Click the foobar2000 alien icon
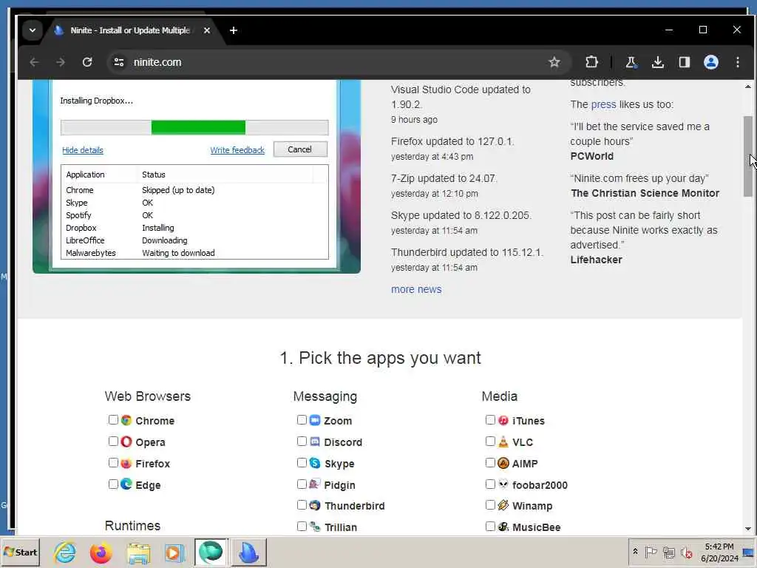Screen dimensions: 757x568 (503, 484)
